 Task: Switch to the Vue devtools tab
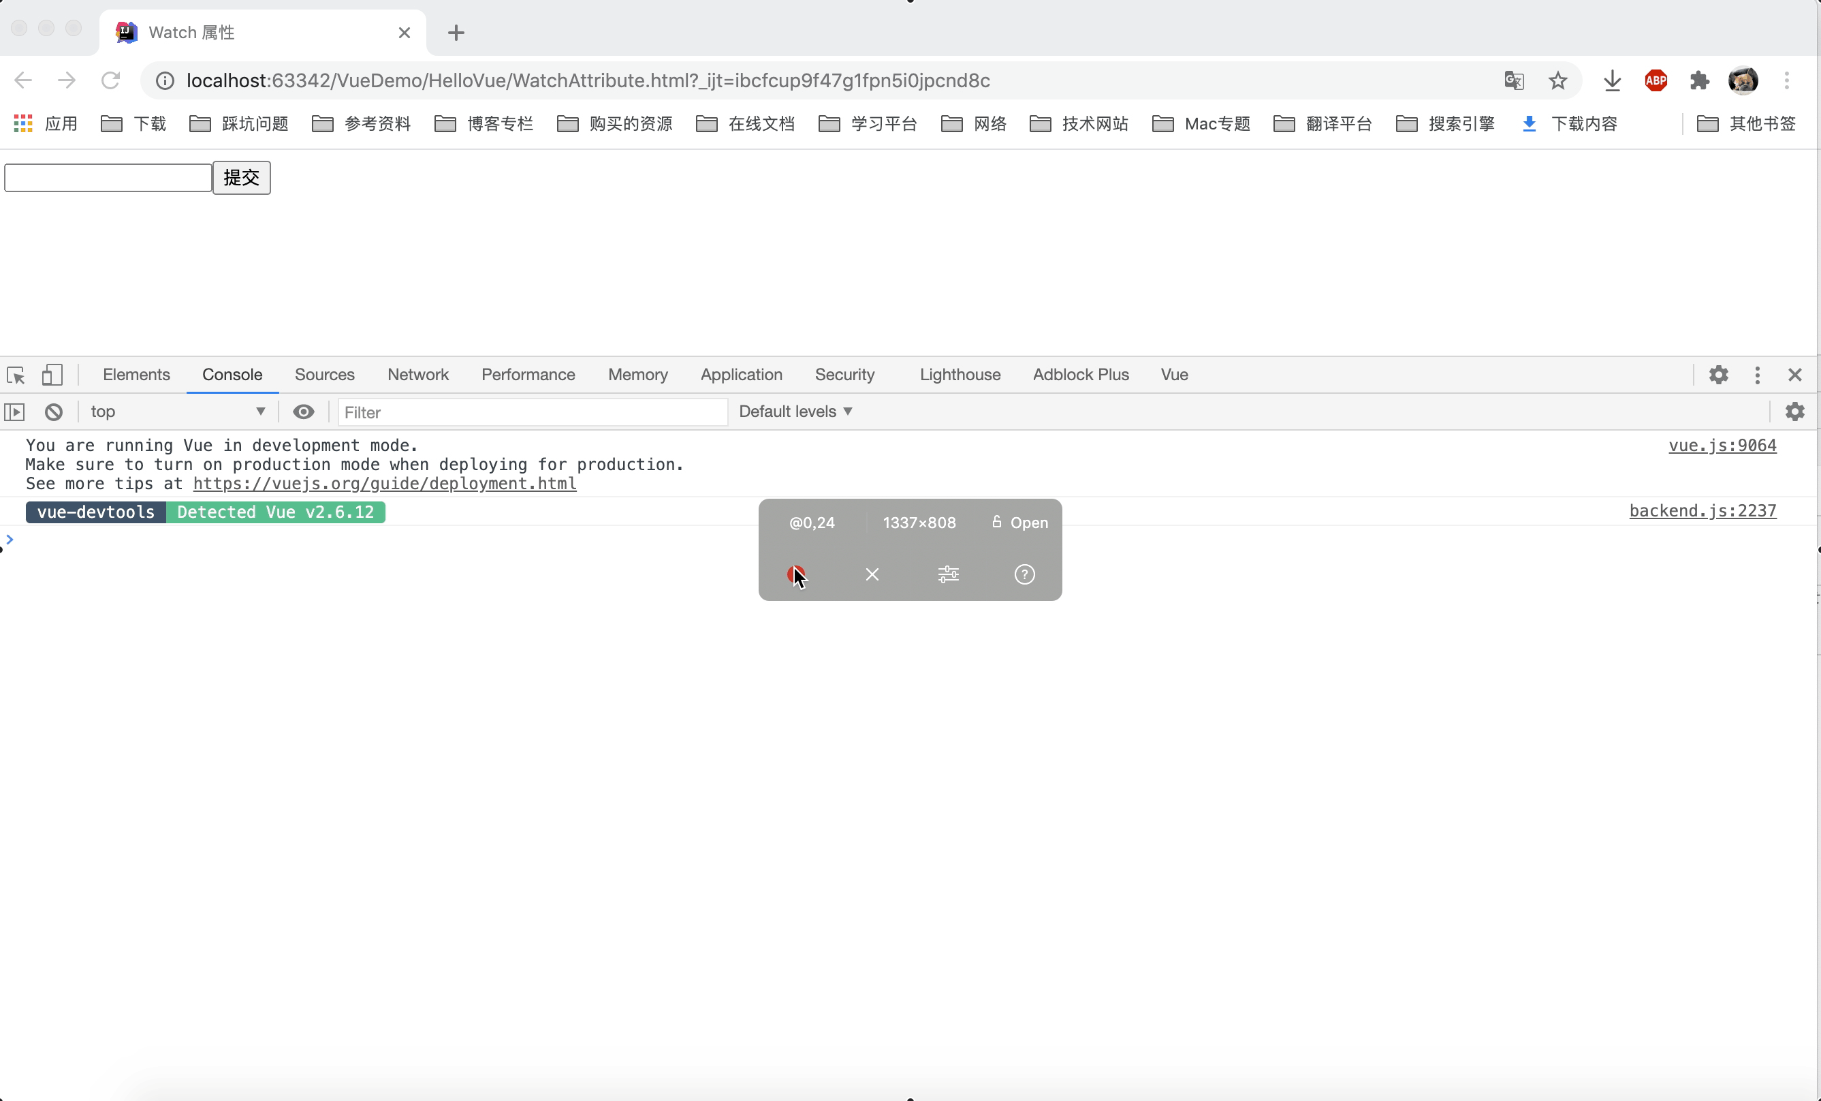pos(1173,375)
